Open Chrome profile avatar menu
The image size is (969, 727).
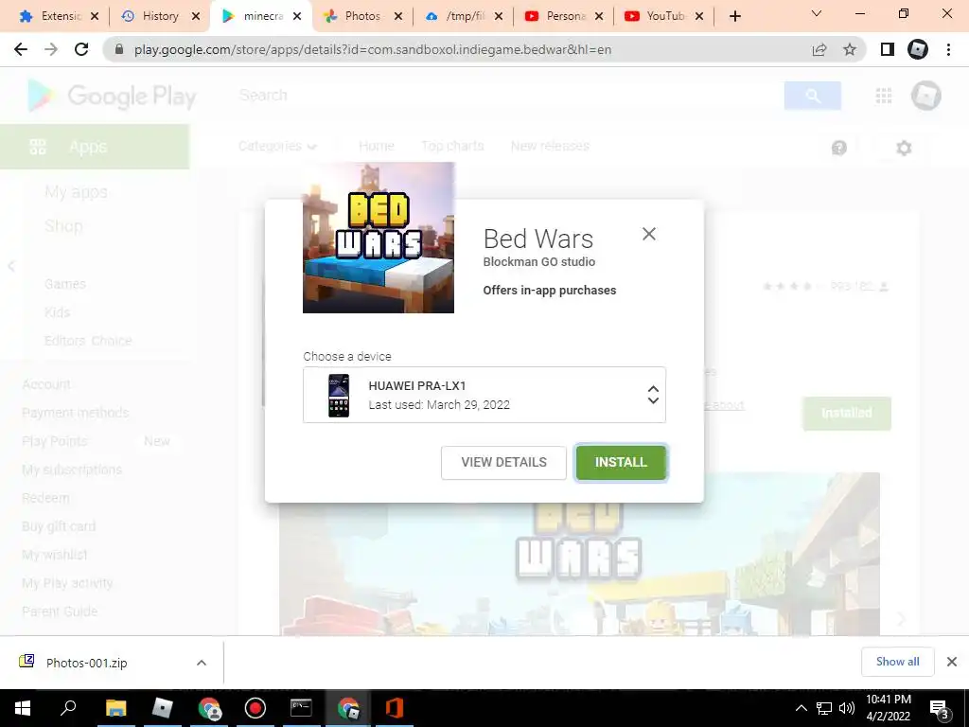pyautogui.click(x=918, y=49)
